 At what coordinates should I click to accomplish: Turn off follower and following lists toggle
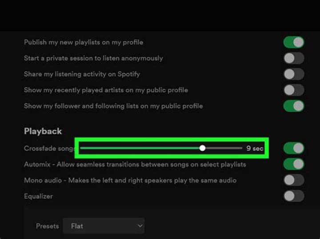coord(294,106)
